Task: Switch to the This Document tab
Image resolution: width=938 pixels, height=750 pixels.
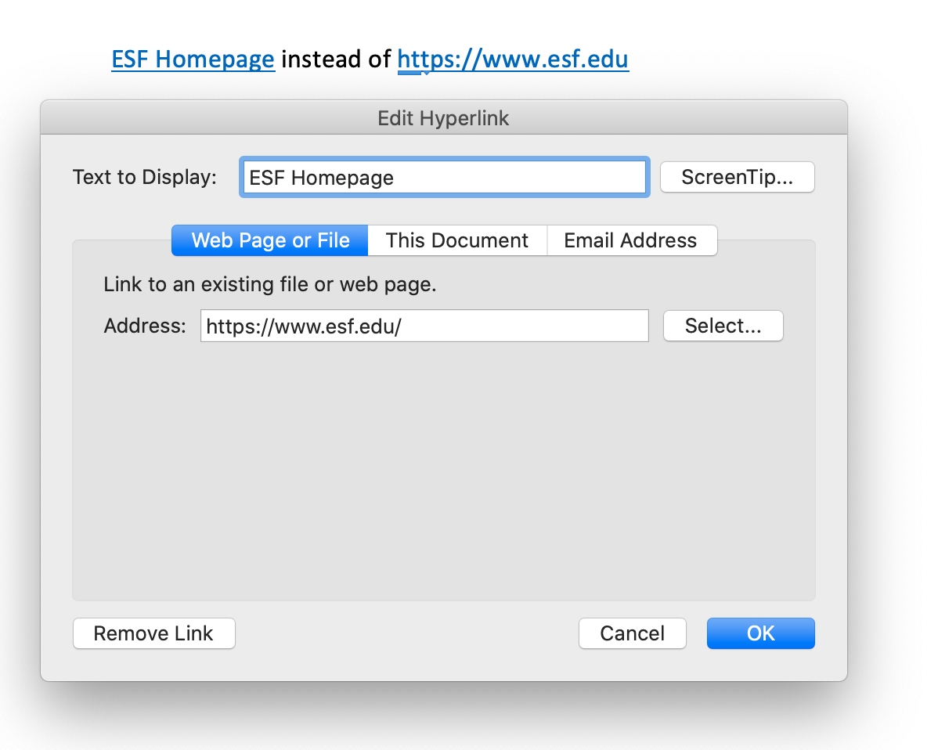Action: [457, 240]
